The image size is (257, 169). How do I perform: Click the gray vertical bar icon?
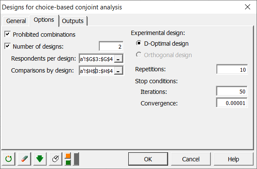76,159
